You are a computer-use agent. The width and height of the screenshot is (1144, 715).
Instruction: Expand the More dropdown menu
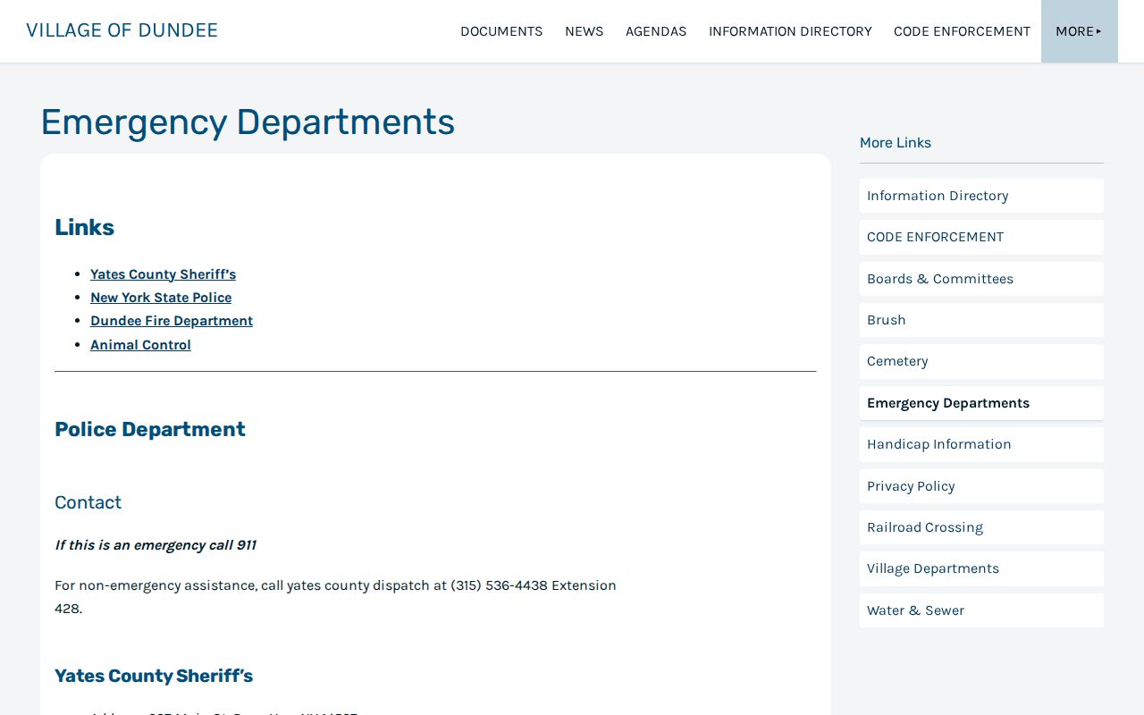click(x=1079, y=31)
